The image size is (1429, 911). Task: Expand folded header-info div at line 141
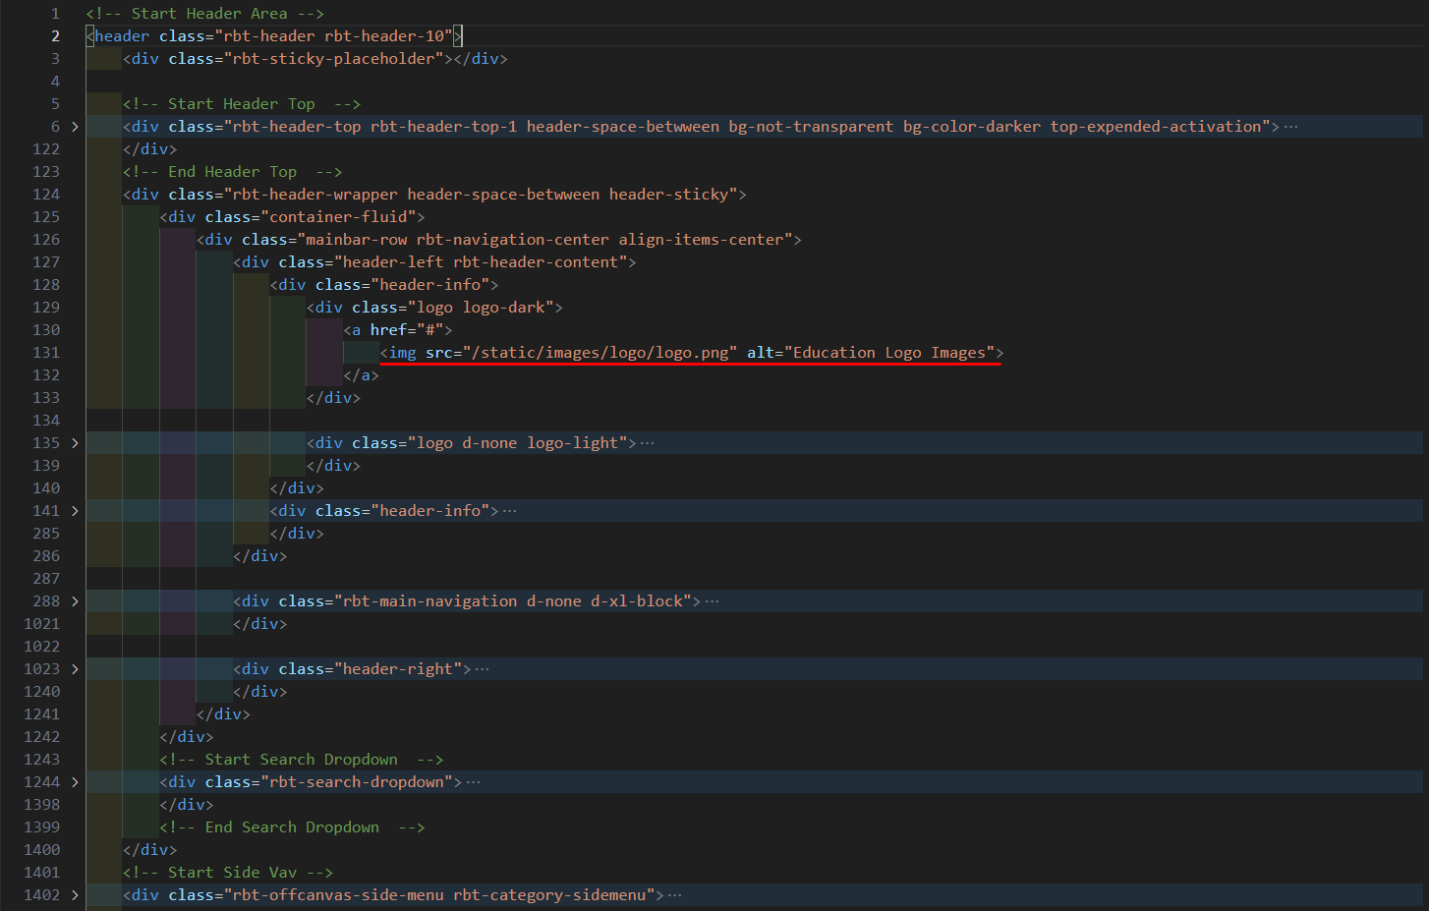coord(75,511)
